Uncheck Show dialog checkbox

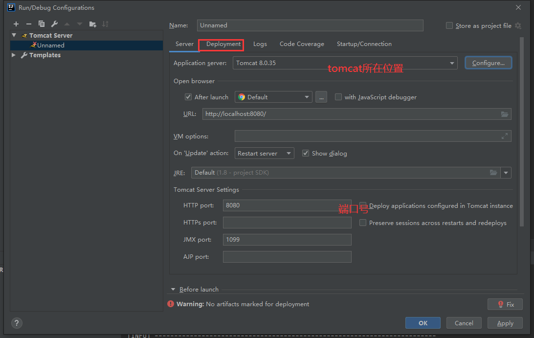306,153
